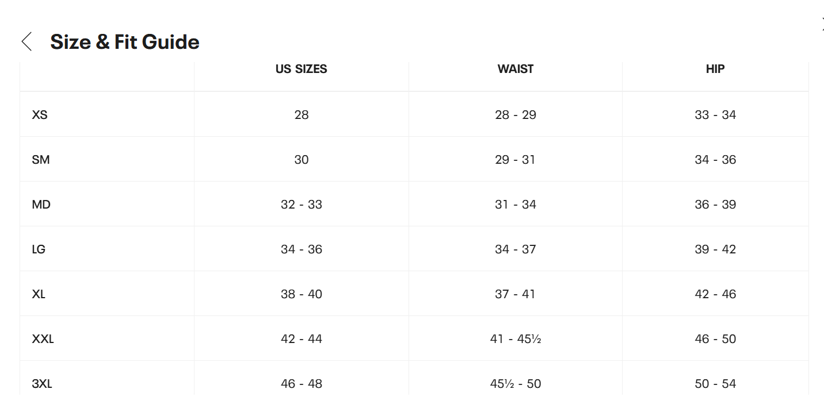The image size is (824, 416).
Task: Click the Size & Fit Guide heading
Action: click(x=125, y=42)
